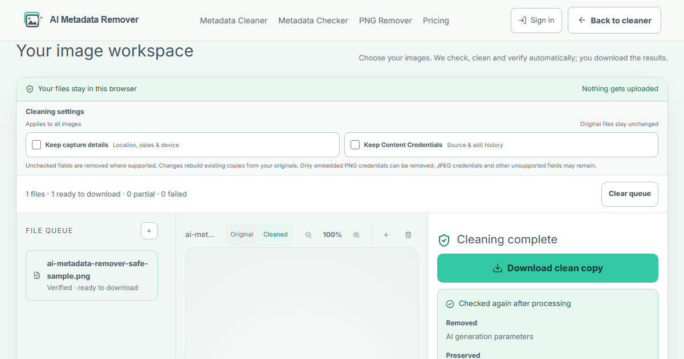Viewport: 684px width, 359px height.
Task: Click the Sign in button
Action: pyautogui.click(x=536, y=21)
